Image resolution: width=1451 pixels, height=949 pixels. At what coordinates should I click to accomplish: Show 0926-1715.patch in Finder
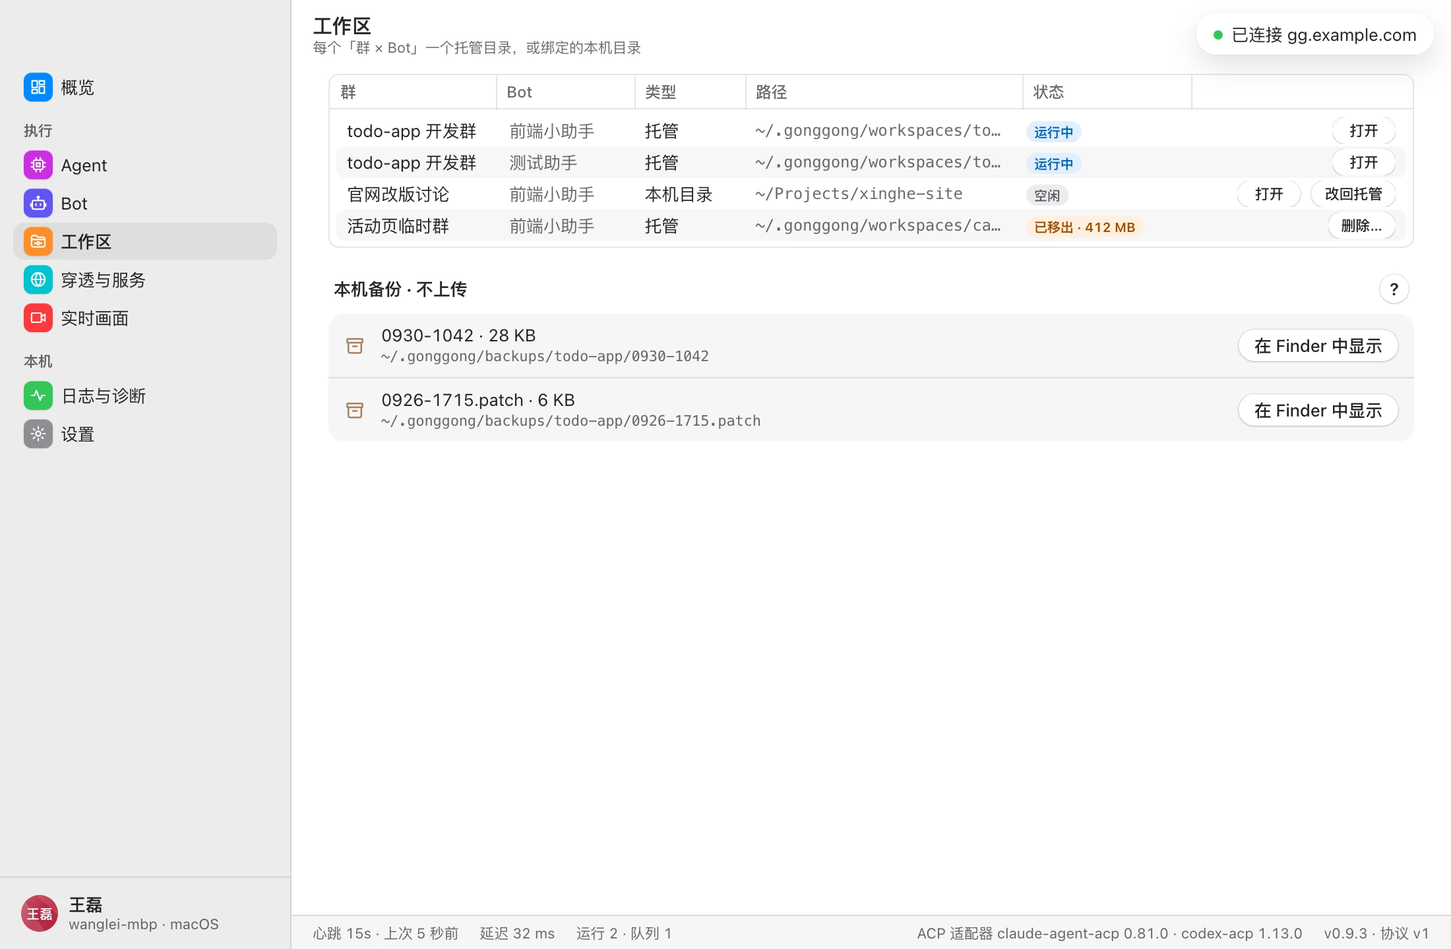[x=1318, y=411]
